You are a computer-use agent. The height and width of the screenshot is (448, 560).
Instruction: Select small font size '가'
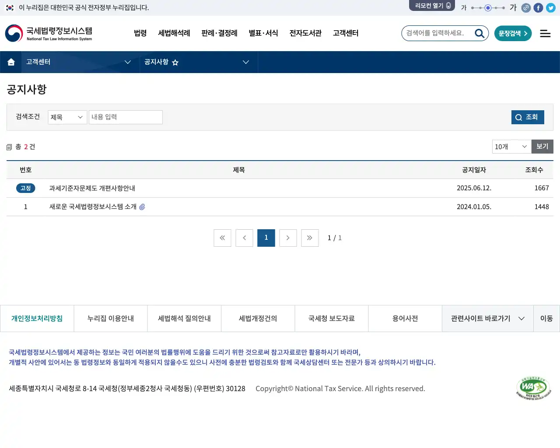(x=464, y=8)
